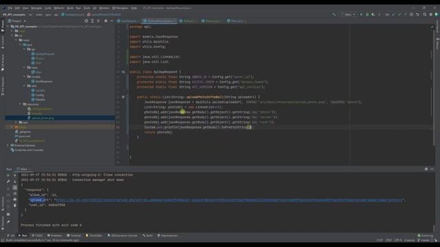Select upload_photo.png in project tree

tap(41, 118)
